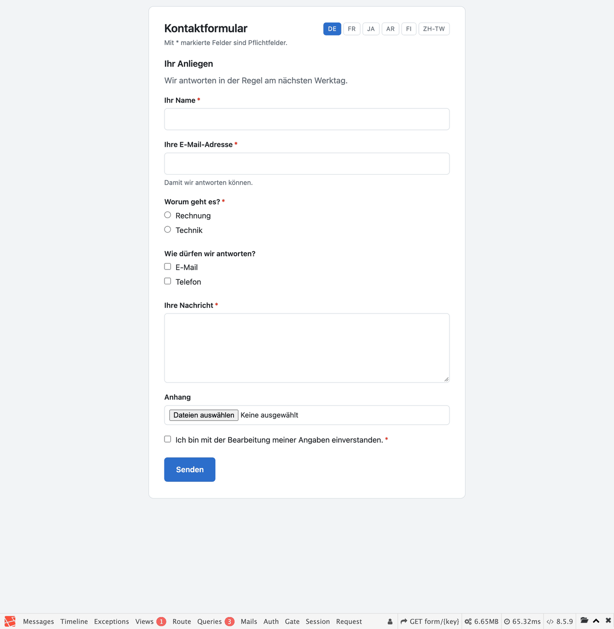Screen dimensions: 614x629
Task: Select the Rechnung radio option
Action: tap(167, 215)
